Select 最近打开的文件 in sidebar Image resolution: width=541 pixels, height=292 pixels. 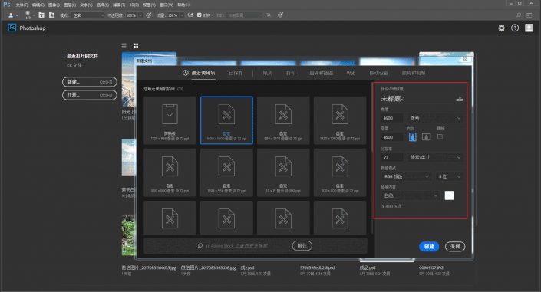(x=82, y=56)
